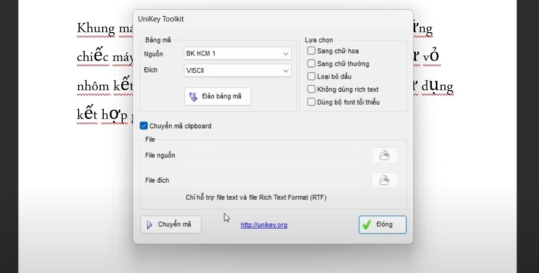Viewport: 539px width, 273px height.
Task: Enable Sang chữ thường checkbox
Action: (311, 63)
